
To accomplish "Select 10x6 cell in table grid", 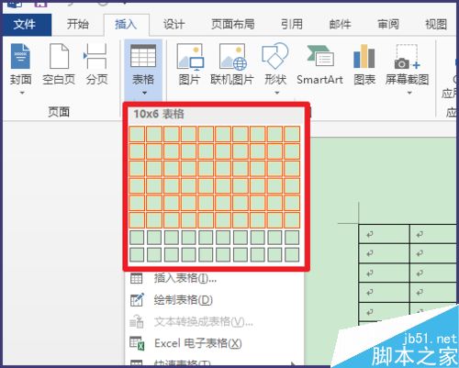I will pos(292,220).
